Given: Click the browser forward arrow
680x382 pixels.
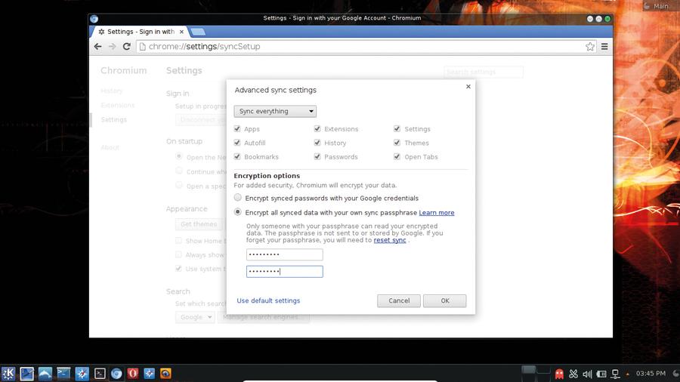Looking at the screenshot, I should (x=113, y=46).
